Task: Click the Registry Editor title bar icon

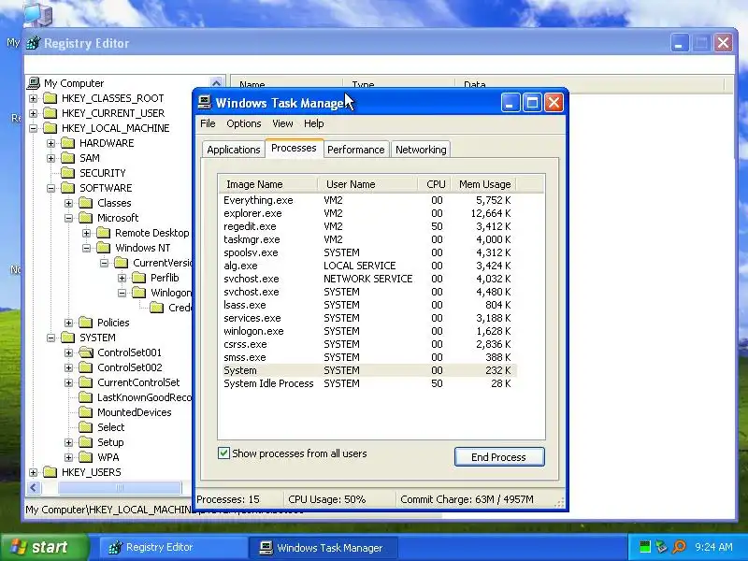Action: click(x=33, y=43)
